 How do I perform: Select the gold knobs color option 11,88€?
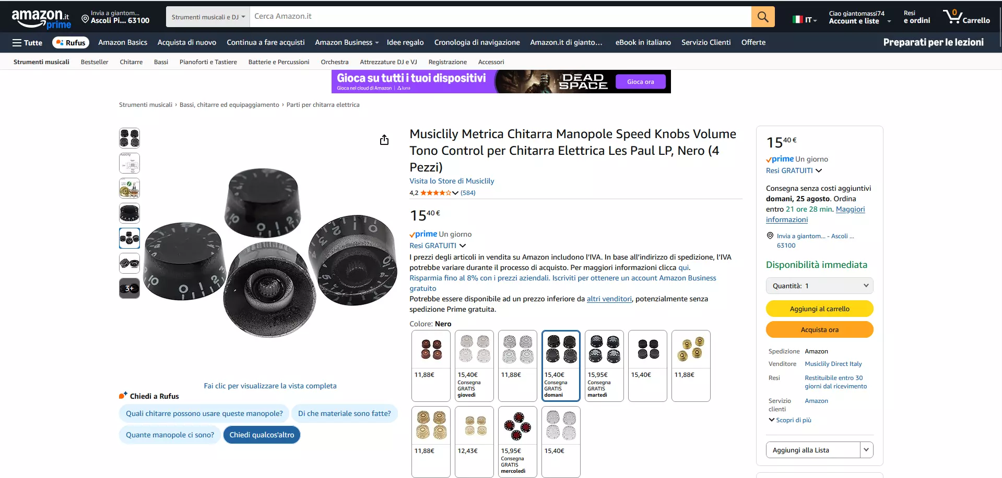point(691,365)
